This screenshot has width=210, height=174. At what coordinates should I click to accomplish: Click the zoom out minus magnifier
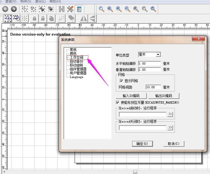tap(128, 9)
